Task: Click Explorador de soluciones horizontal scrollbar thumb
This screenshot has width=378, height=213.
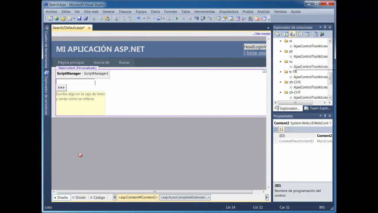Action: point(295,102)
